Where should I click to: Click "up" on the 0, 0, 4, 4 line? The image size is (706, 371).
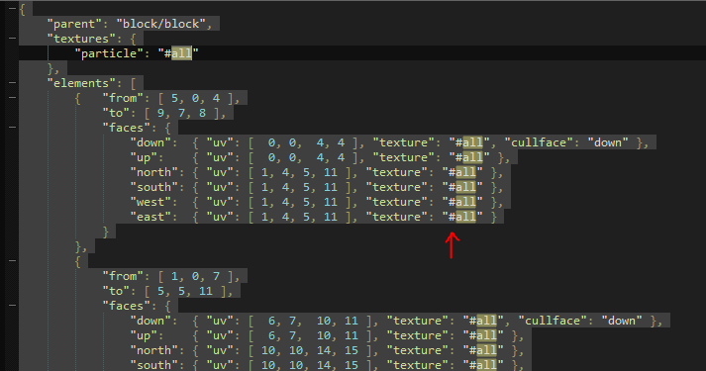pyautogui.click(x=144, y=157)
